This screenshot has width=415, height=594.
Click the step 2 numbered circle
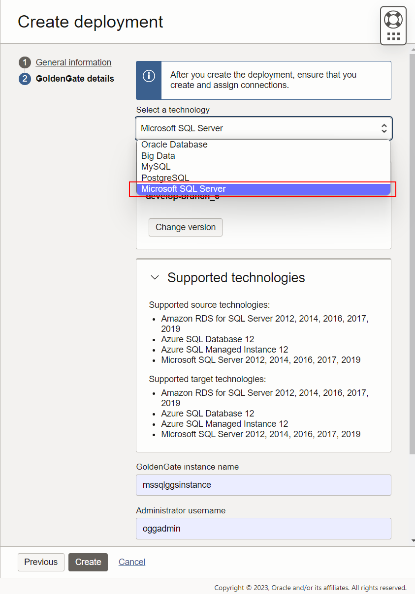24,79
